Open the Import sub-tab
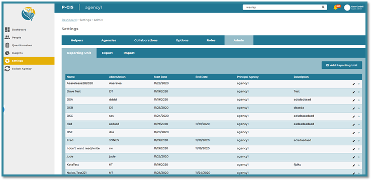Image resolution: width=372 pixels, height=181 pixels. pos(129,53)
